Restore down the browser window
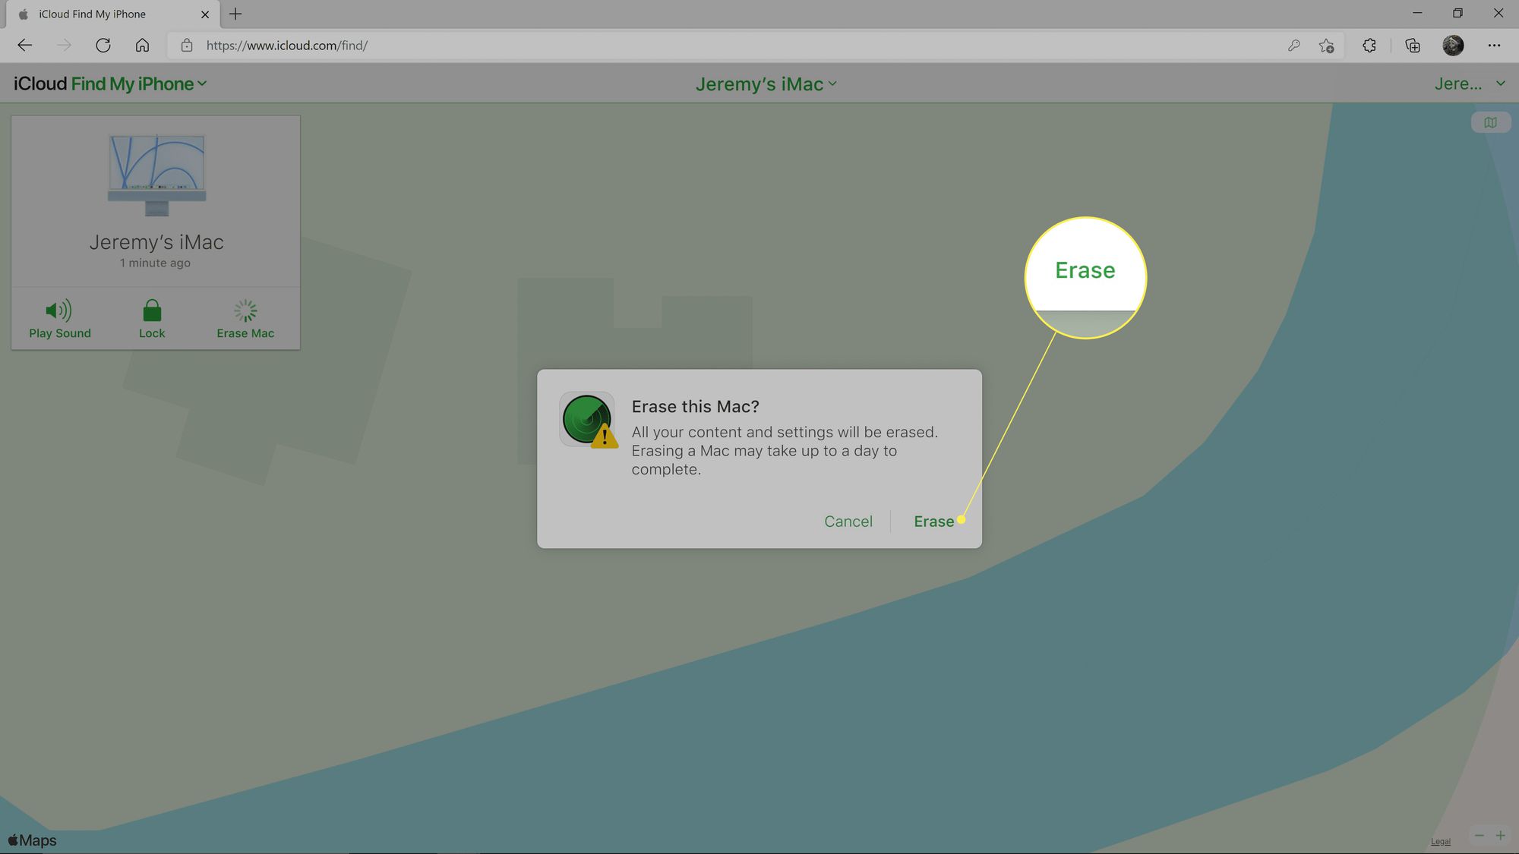Screen dimensions: 1519x854 1457,13
